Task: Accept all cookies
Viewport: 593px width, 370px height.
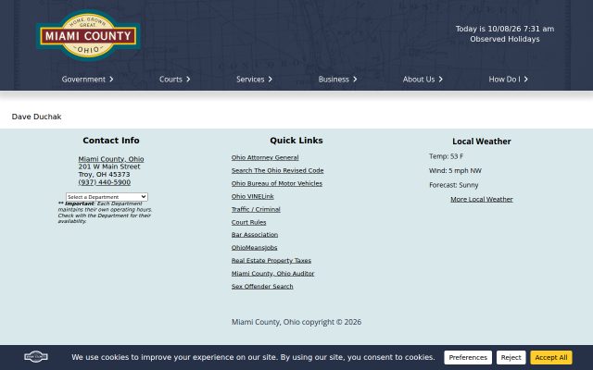Action: 551,357
